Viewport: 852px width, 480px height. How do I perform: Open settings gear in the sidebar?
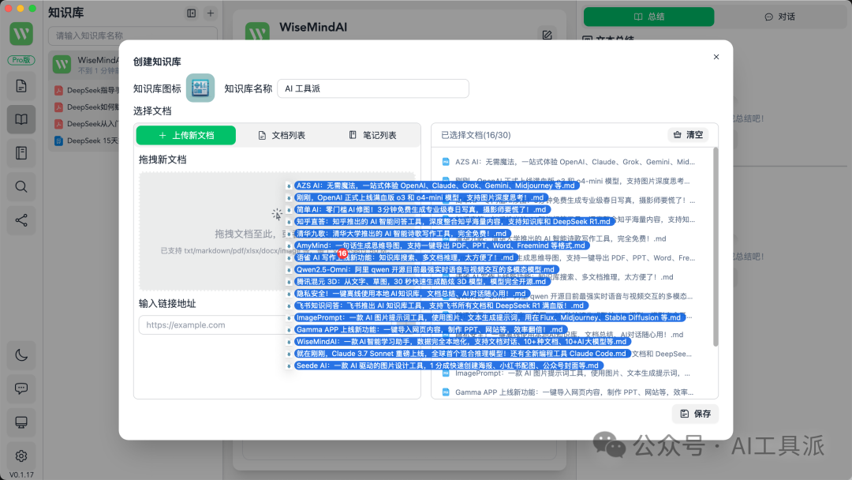21,456
